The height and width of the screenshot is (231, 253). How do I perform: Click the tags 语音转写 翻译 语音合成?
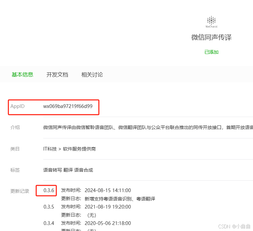pyautogui.click(x=68, y=170)
